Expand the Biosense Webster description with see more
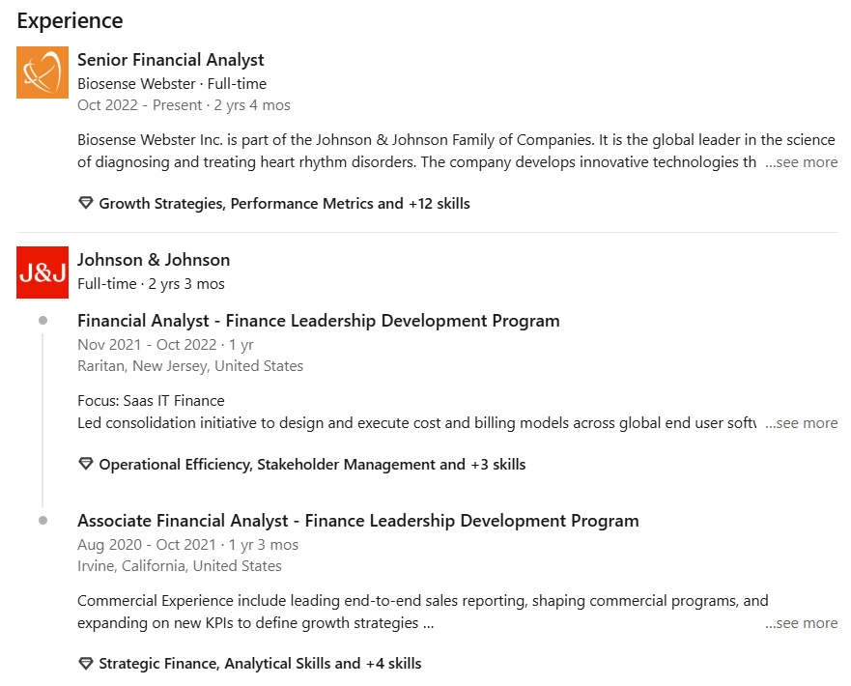The height and width of the screenshot is (686, 851). point(801,162)
